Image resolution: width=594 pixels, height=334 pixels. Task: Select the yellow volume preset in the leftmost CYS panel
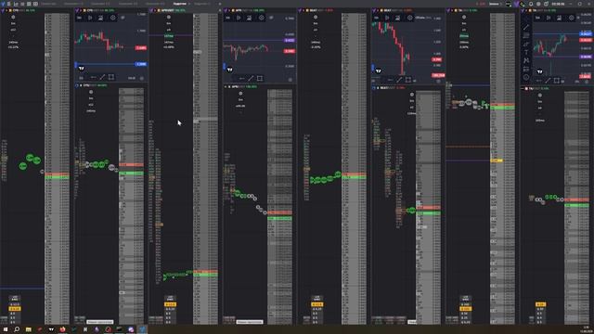click(x=15, y=309)
